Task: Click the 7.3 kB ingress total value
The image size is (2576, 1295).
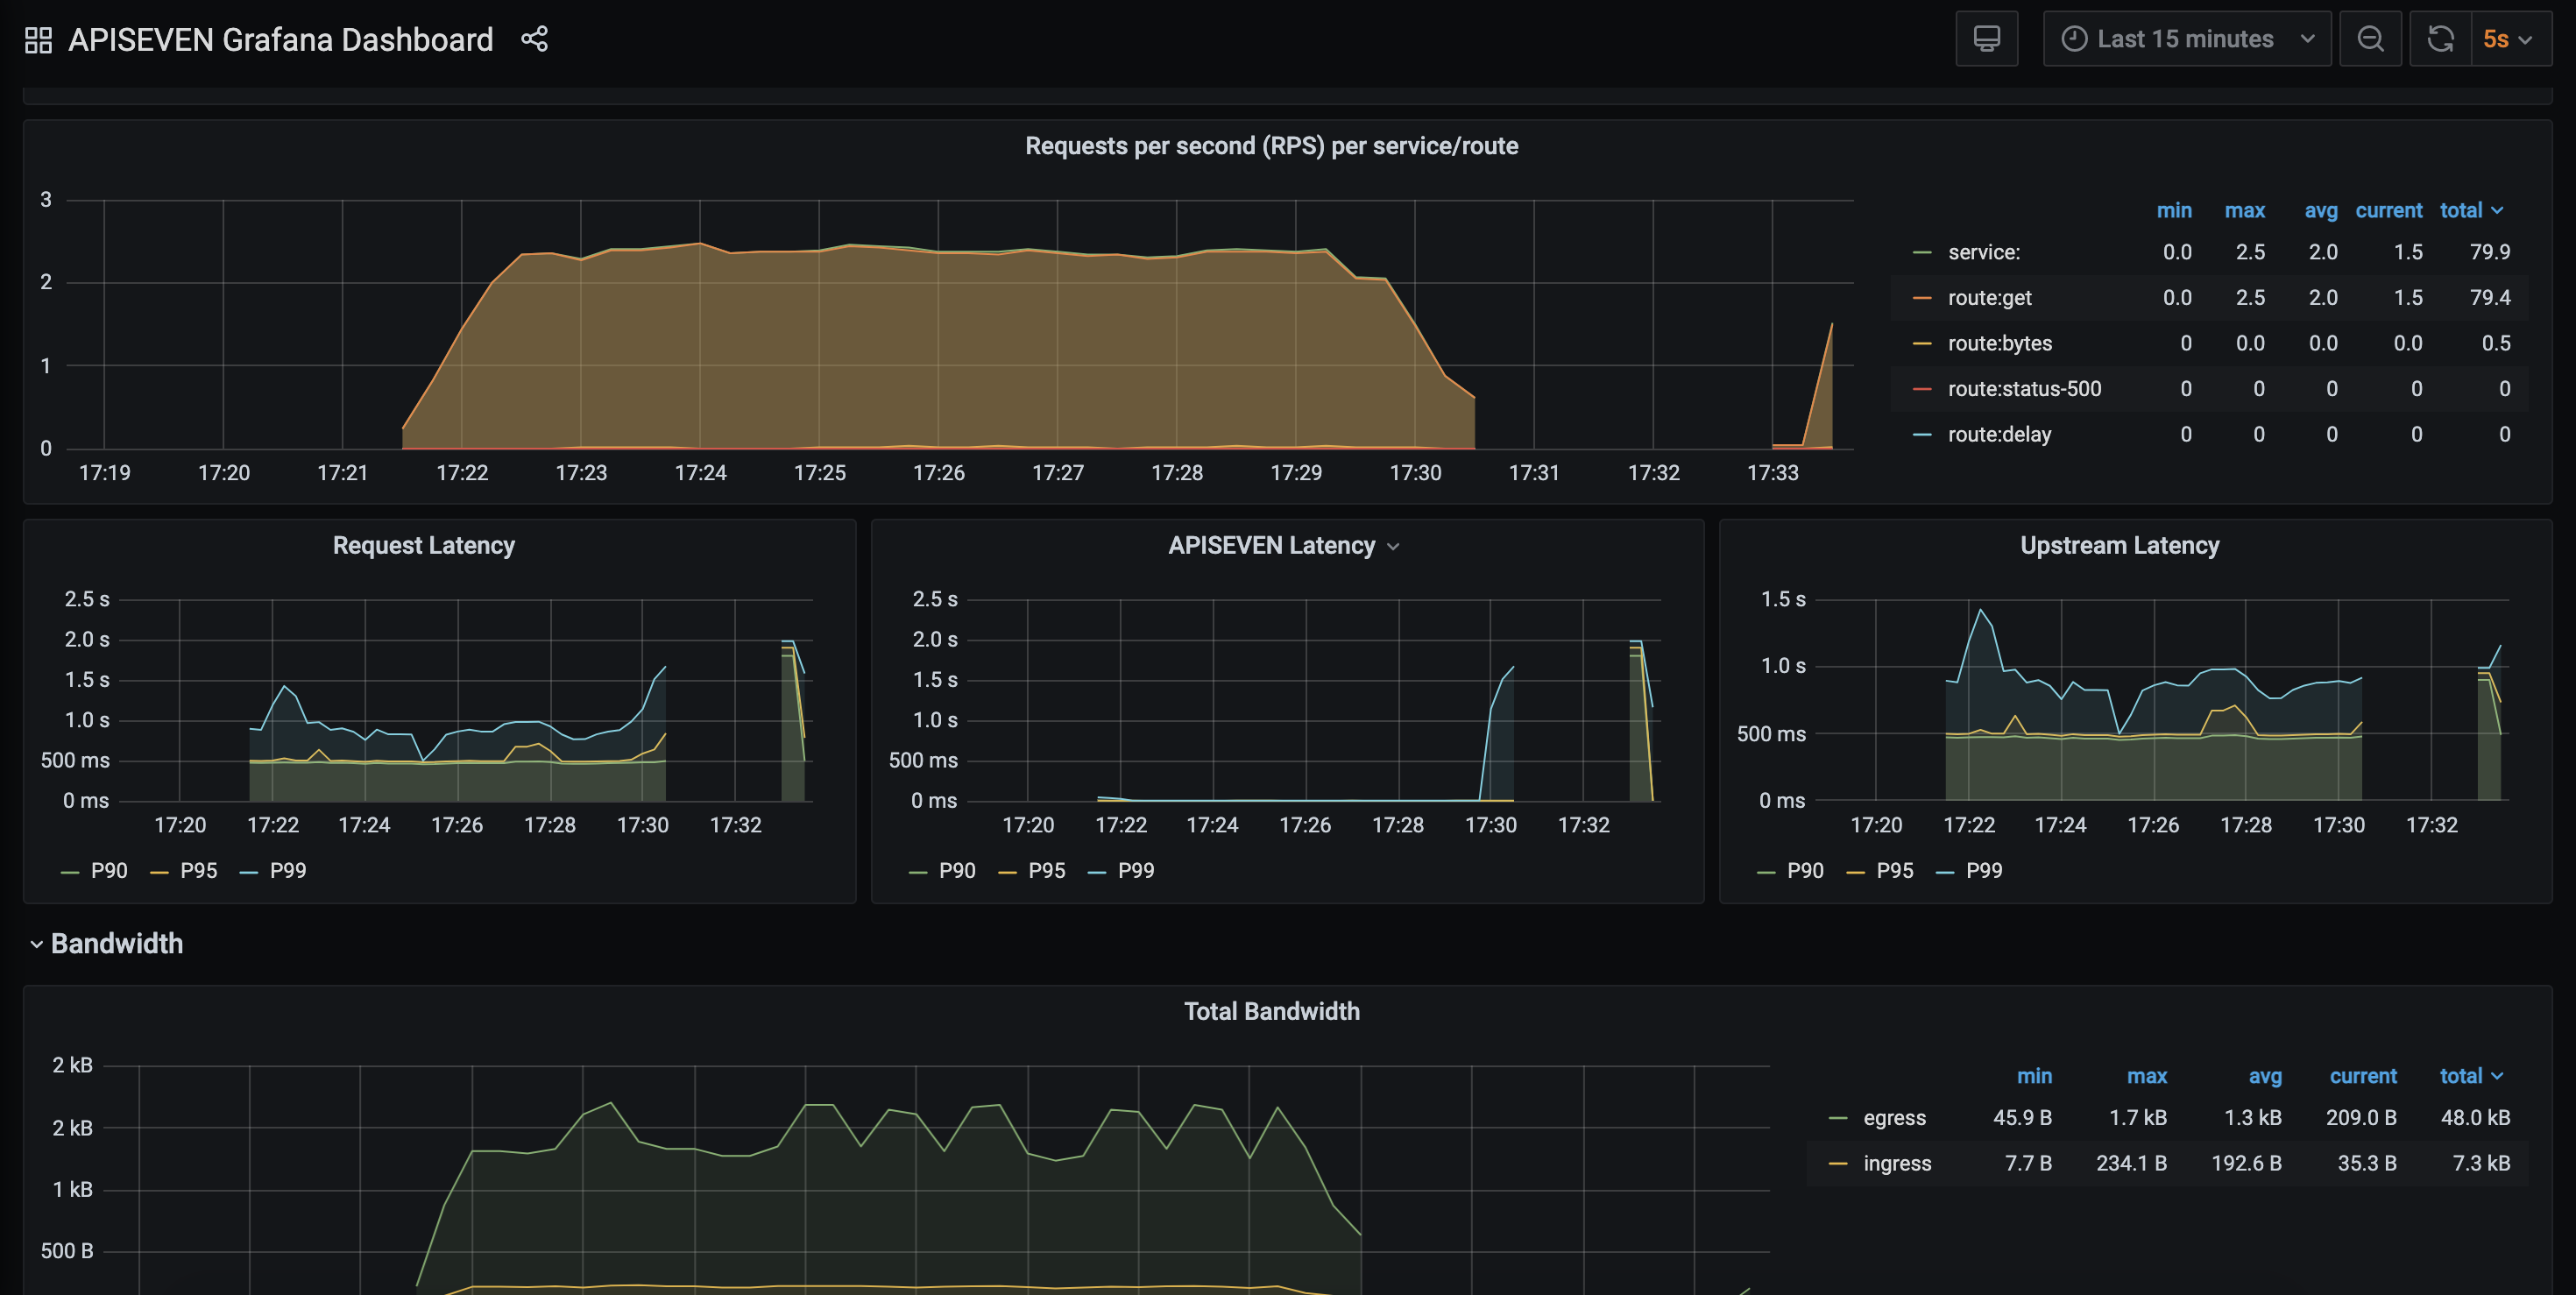Action: tap(2480, 1163)
